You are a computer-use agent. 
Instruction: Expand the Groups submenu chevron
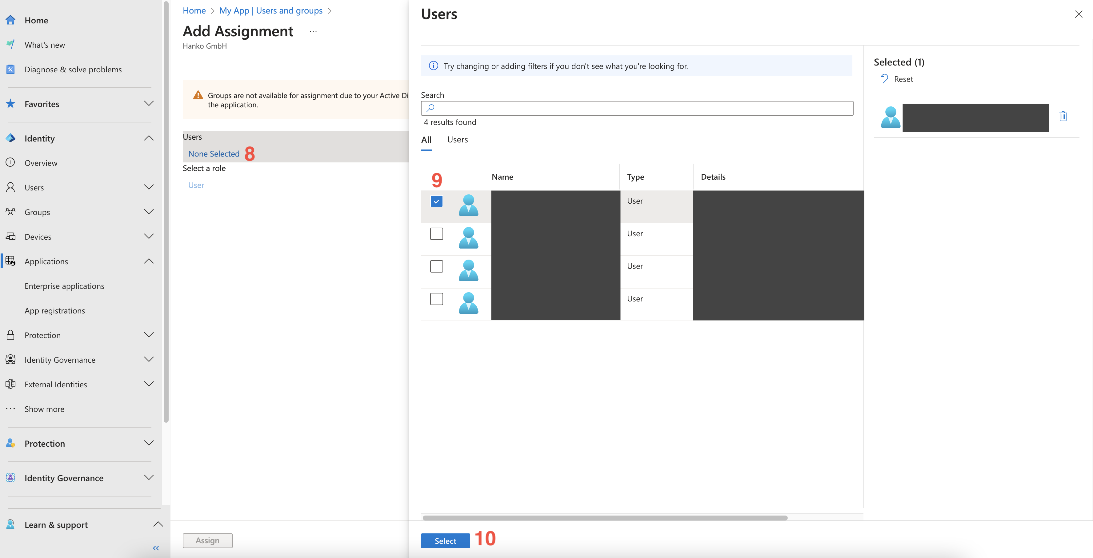(x=149, y=212)
